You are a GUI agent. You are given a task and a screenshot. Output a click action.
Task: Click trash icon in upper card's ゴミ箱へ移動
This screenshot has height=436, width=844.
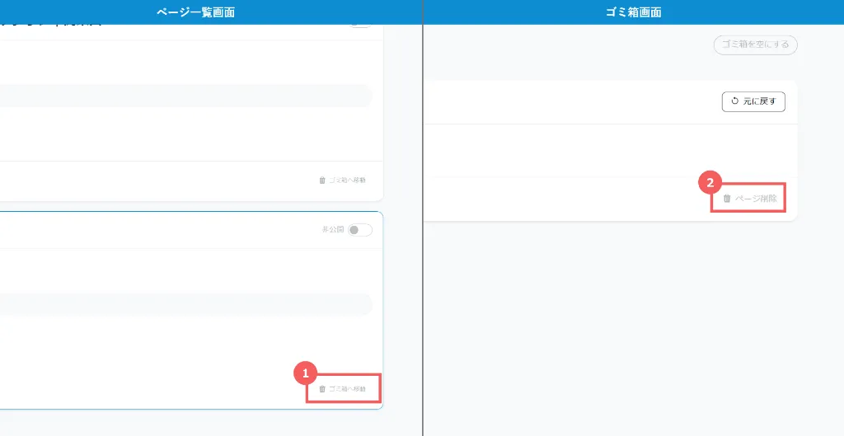pyautogui.click(x=322, y=180)
